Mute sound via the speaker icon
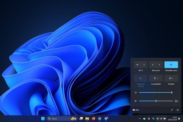Screen dimensions: 183x122 136,101
